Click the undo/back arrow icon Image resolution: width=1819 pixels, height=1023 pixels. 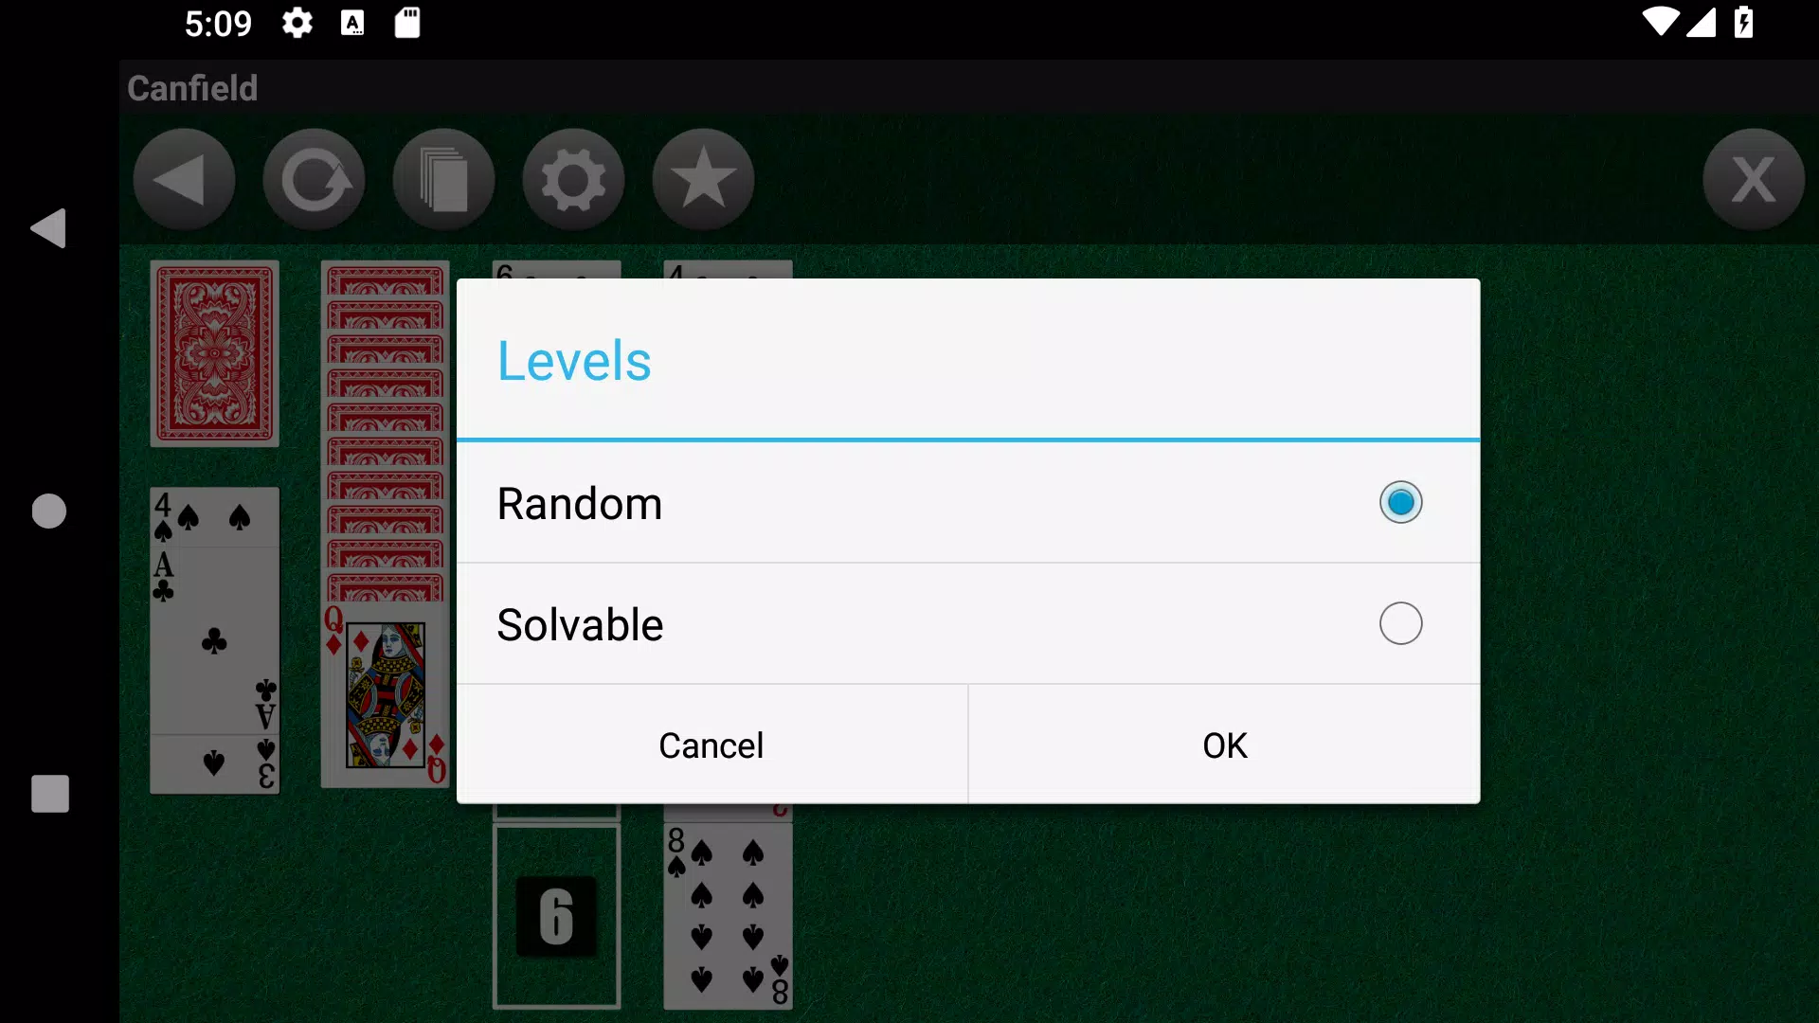185,179
